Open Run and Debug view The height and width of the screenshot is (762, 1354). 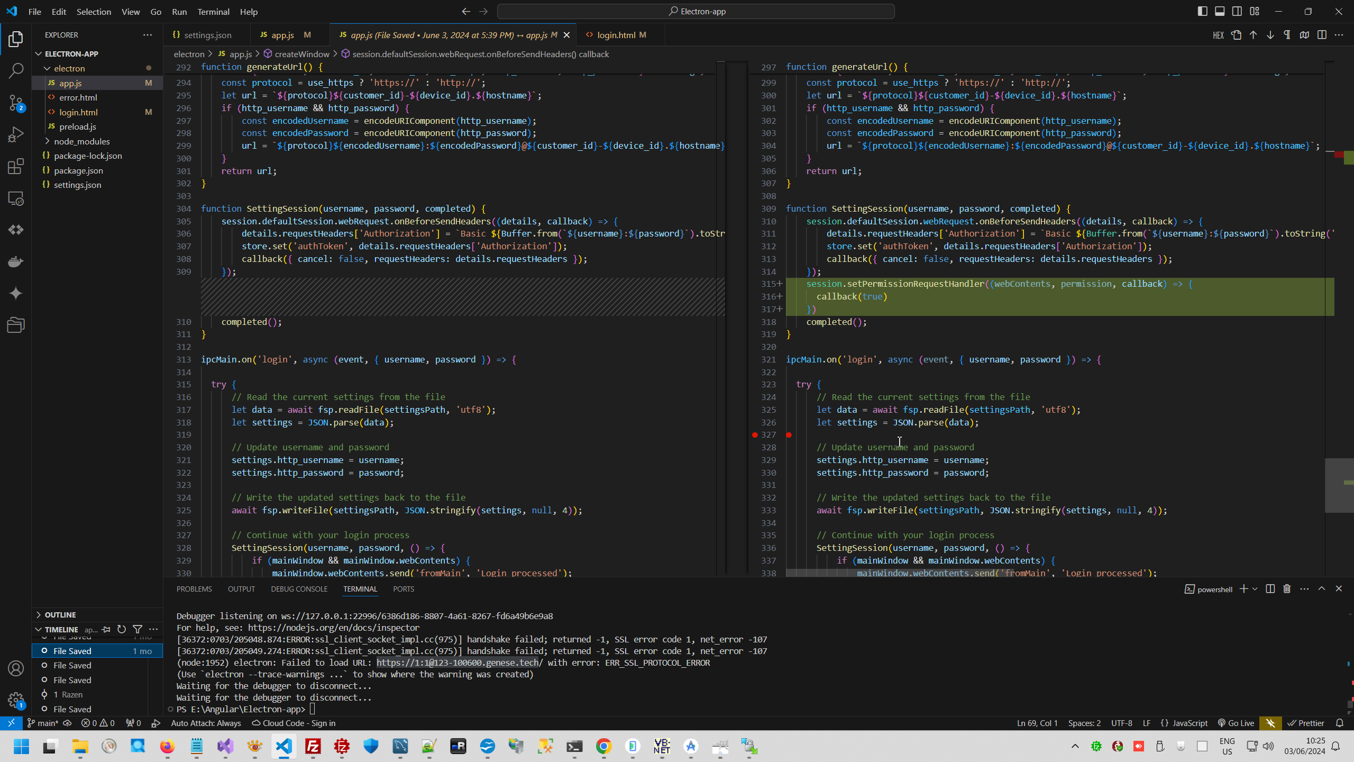pos(16,134)
